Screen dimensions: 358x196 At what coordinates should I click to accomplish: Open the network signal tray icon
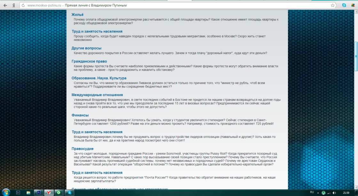329,193
